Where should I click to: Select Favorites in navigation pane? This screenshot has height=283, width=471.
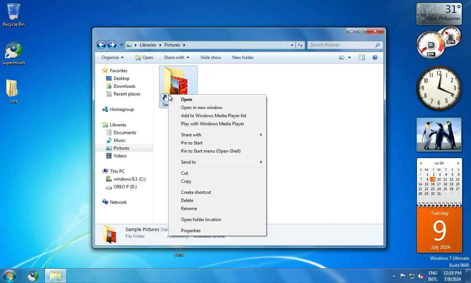[115, 70]
